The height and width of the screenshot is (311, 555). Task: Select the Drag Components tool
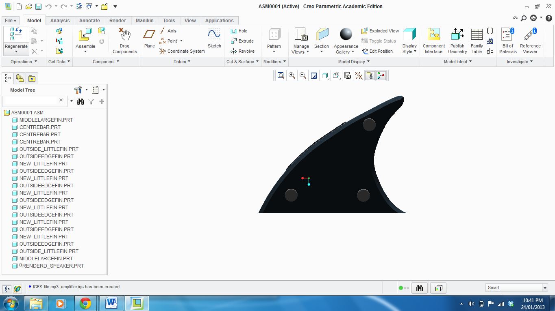125,41
